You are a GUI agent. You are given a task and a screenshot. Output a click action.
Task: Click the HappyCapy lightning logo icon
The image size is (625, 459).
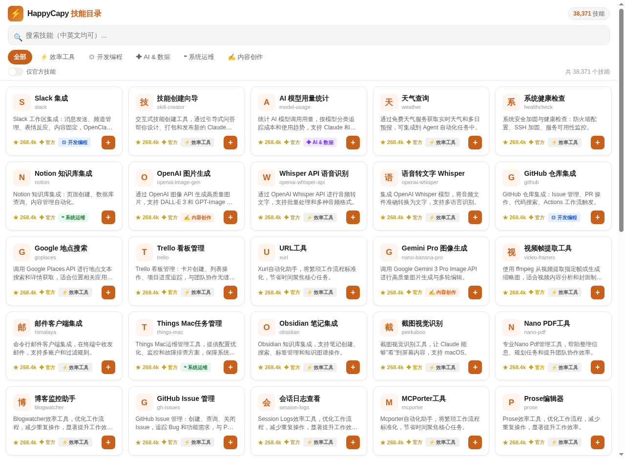click(15, 14)
